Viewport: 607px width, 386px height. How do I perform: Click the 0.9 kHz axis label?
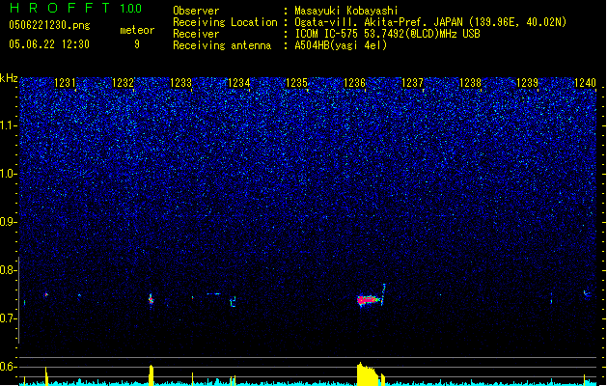pos(8,222)
